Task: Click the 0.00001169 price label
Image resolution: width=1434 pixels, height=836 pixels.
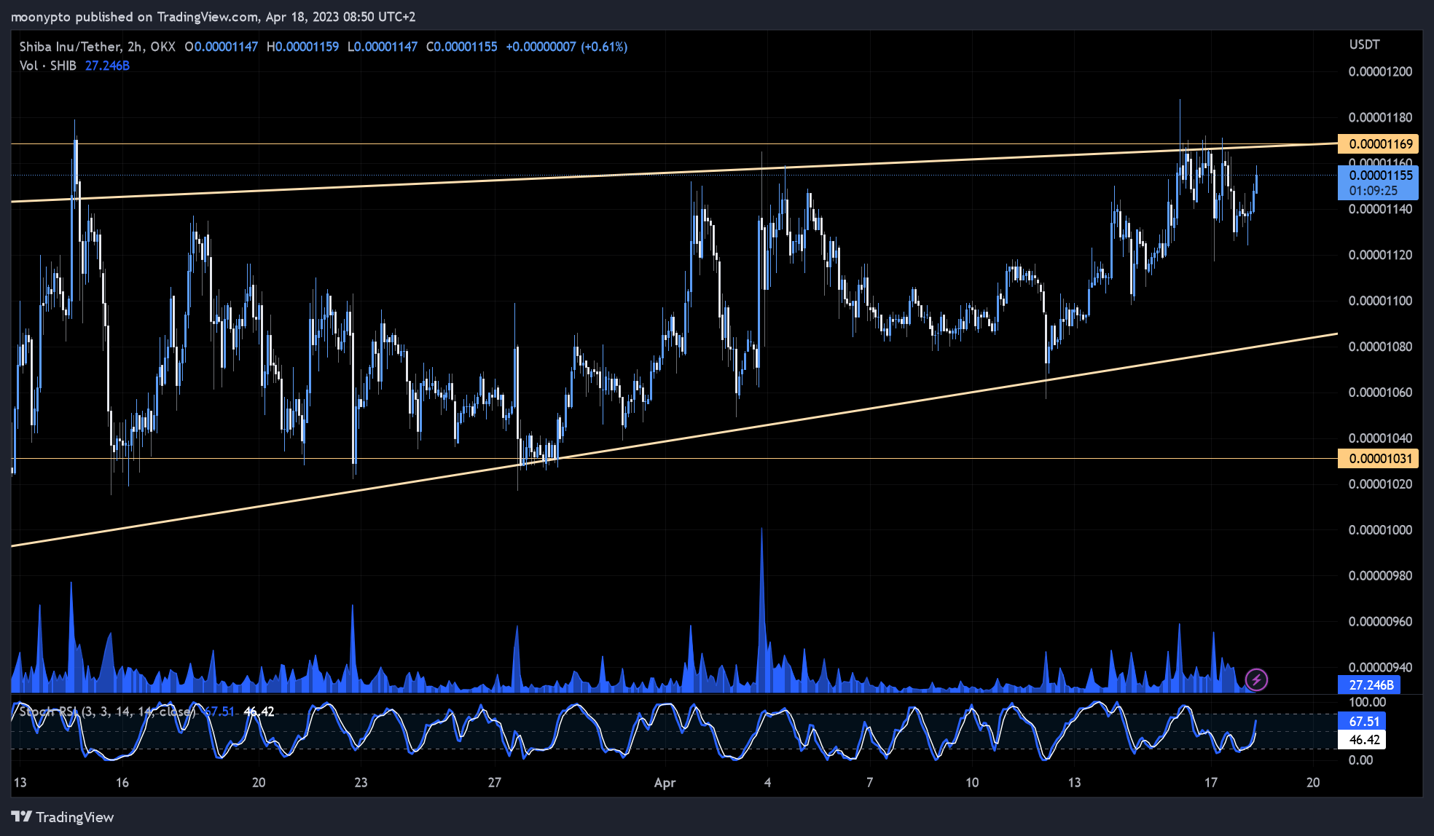Action: [1378, 143]
